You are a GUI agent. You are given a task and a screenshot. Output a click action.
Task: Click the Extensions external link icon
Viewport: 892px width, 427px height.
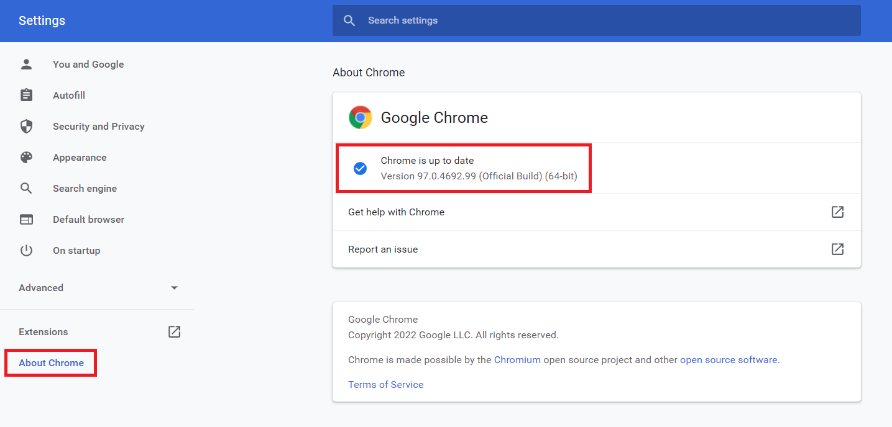[175, 331]
